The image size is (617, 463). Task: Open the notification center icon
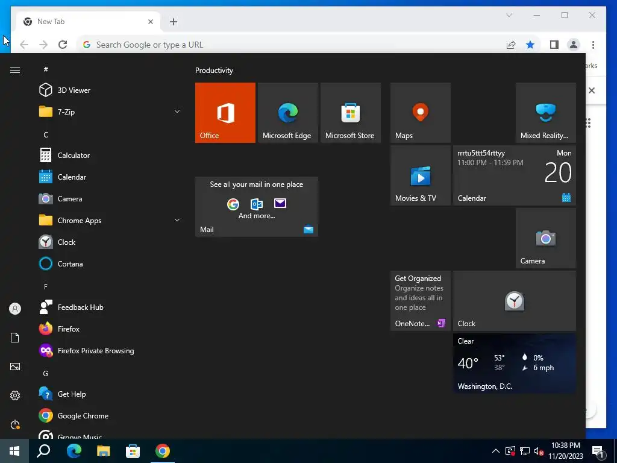[x=598, y=452]
